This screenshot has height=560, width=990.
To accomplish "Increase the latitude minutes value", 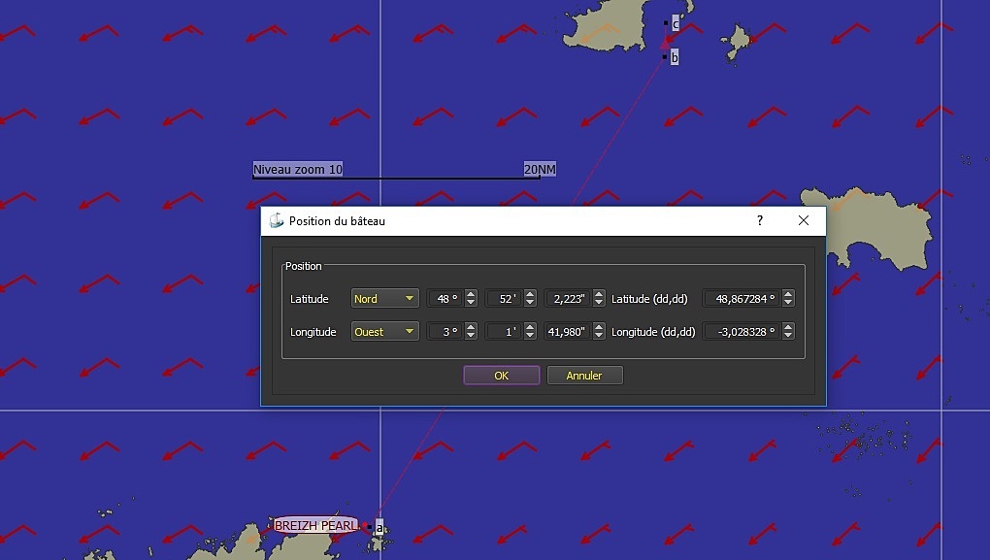I will coord(530,294).
